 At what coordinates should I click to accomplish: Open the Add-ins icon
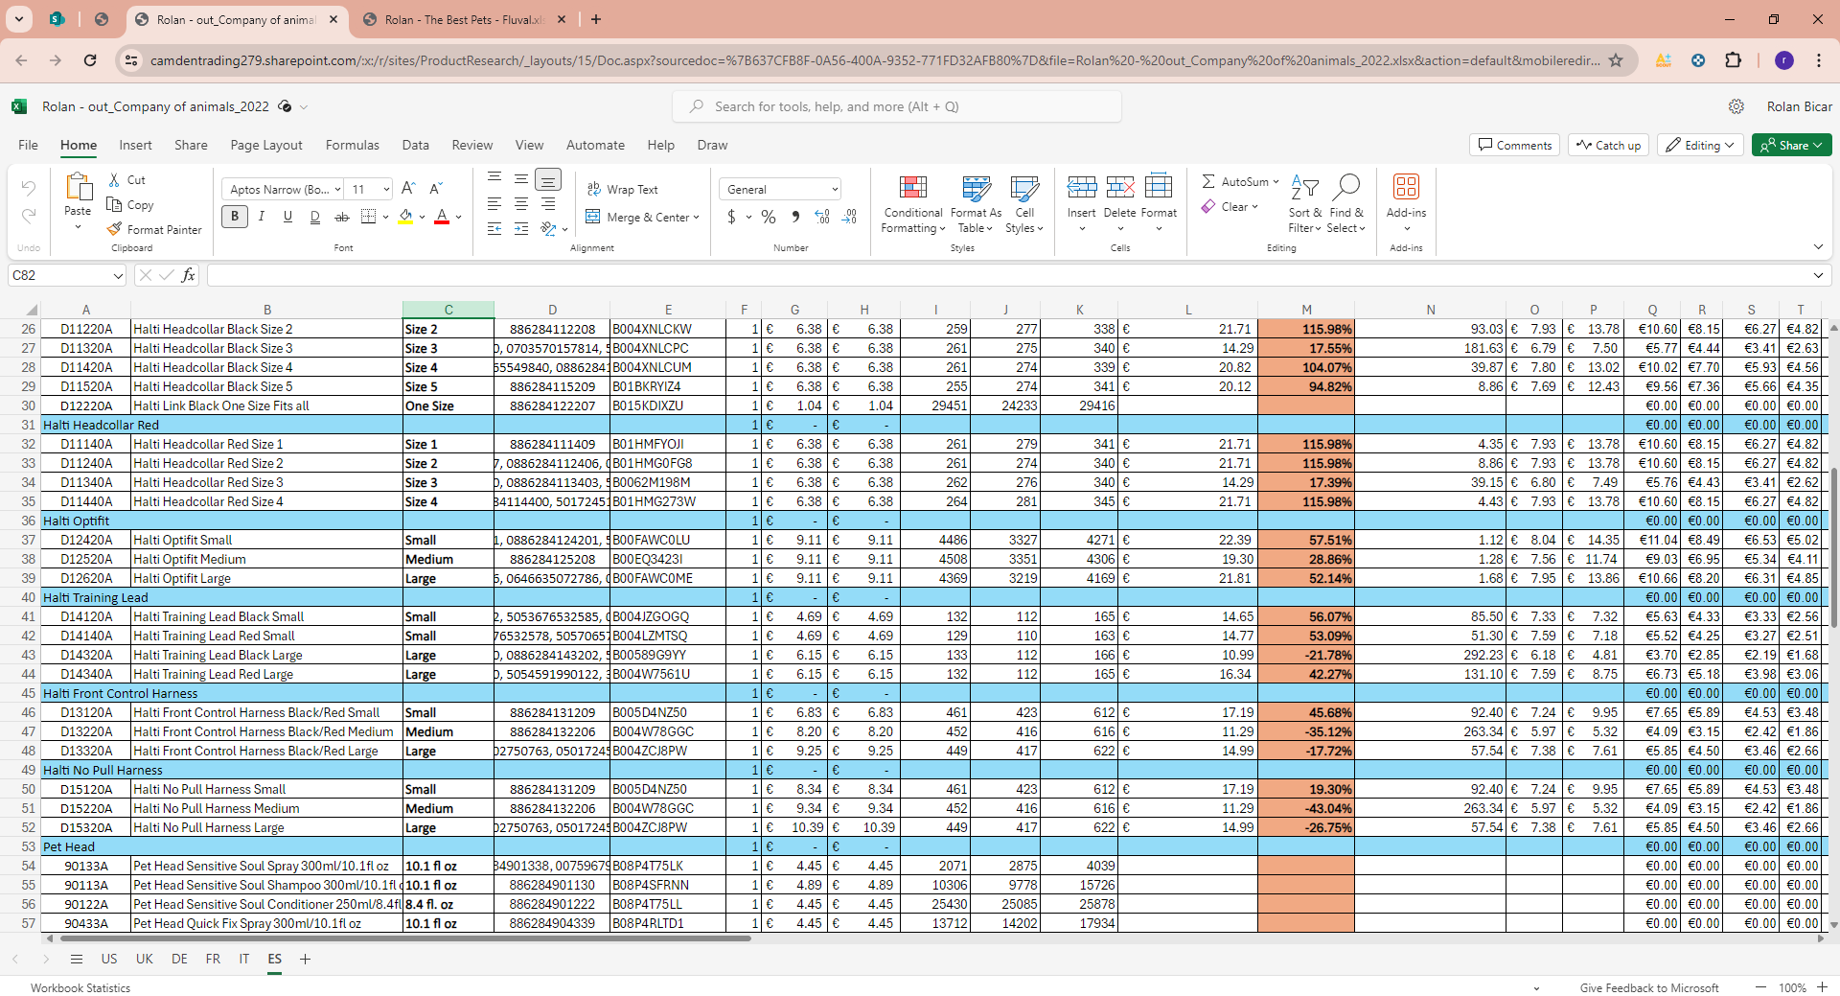pyautogui.click(x=1406, y=188)
